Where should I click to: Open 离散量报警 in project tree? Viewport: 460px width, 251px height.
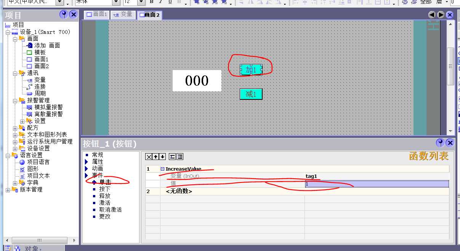[x=49, y=114]
